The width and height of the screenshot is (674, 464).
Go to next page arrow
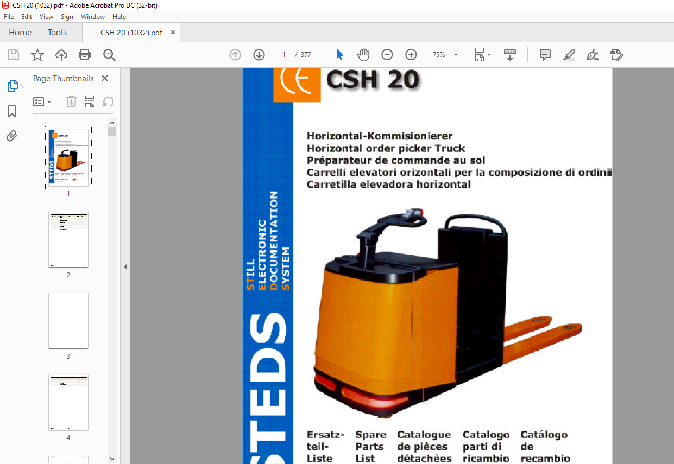tap(259, 55)
